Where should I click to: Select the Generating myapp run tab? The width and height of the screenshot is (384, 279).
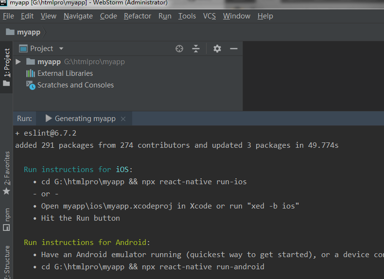point(85,119)
